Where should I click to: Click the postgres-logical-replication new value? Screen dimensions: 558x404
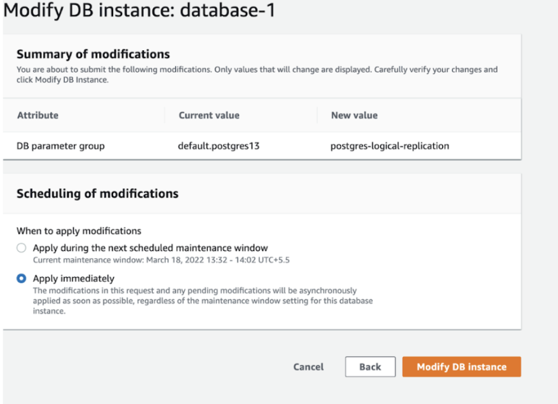click(x=390, y=146)
